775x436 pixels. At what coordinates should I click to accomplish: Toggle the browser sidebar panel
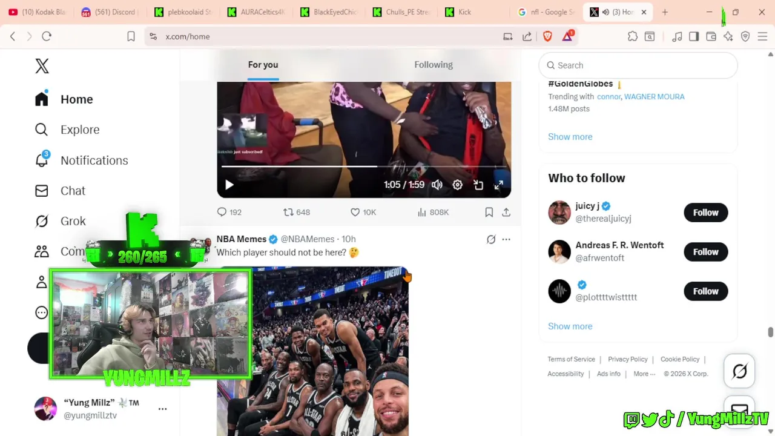(694, 36)
